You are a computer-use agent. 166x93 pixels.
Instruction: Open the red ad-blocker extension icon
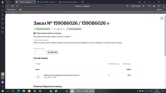154,6
